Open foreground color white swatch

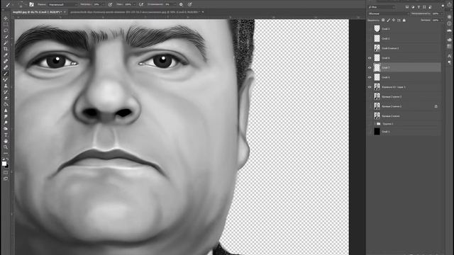coord(4,164)
